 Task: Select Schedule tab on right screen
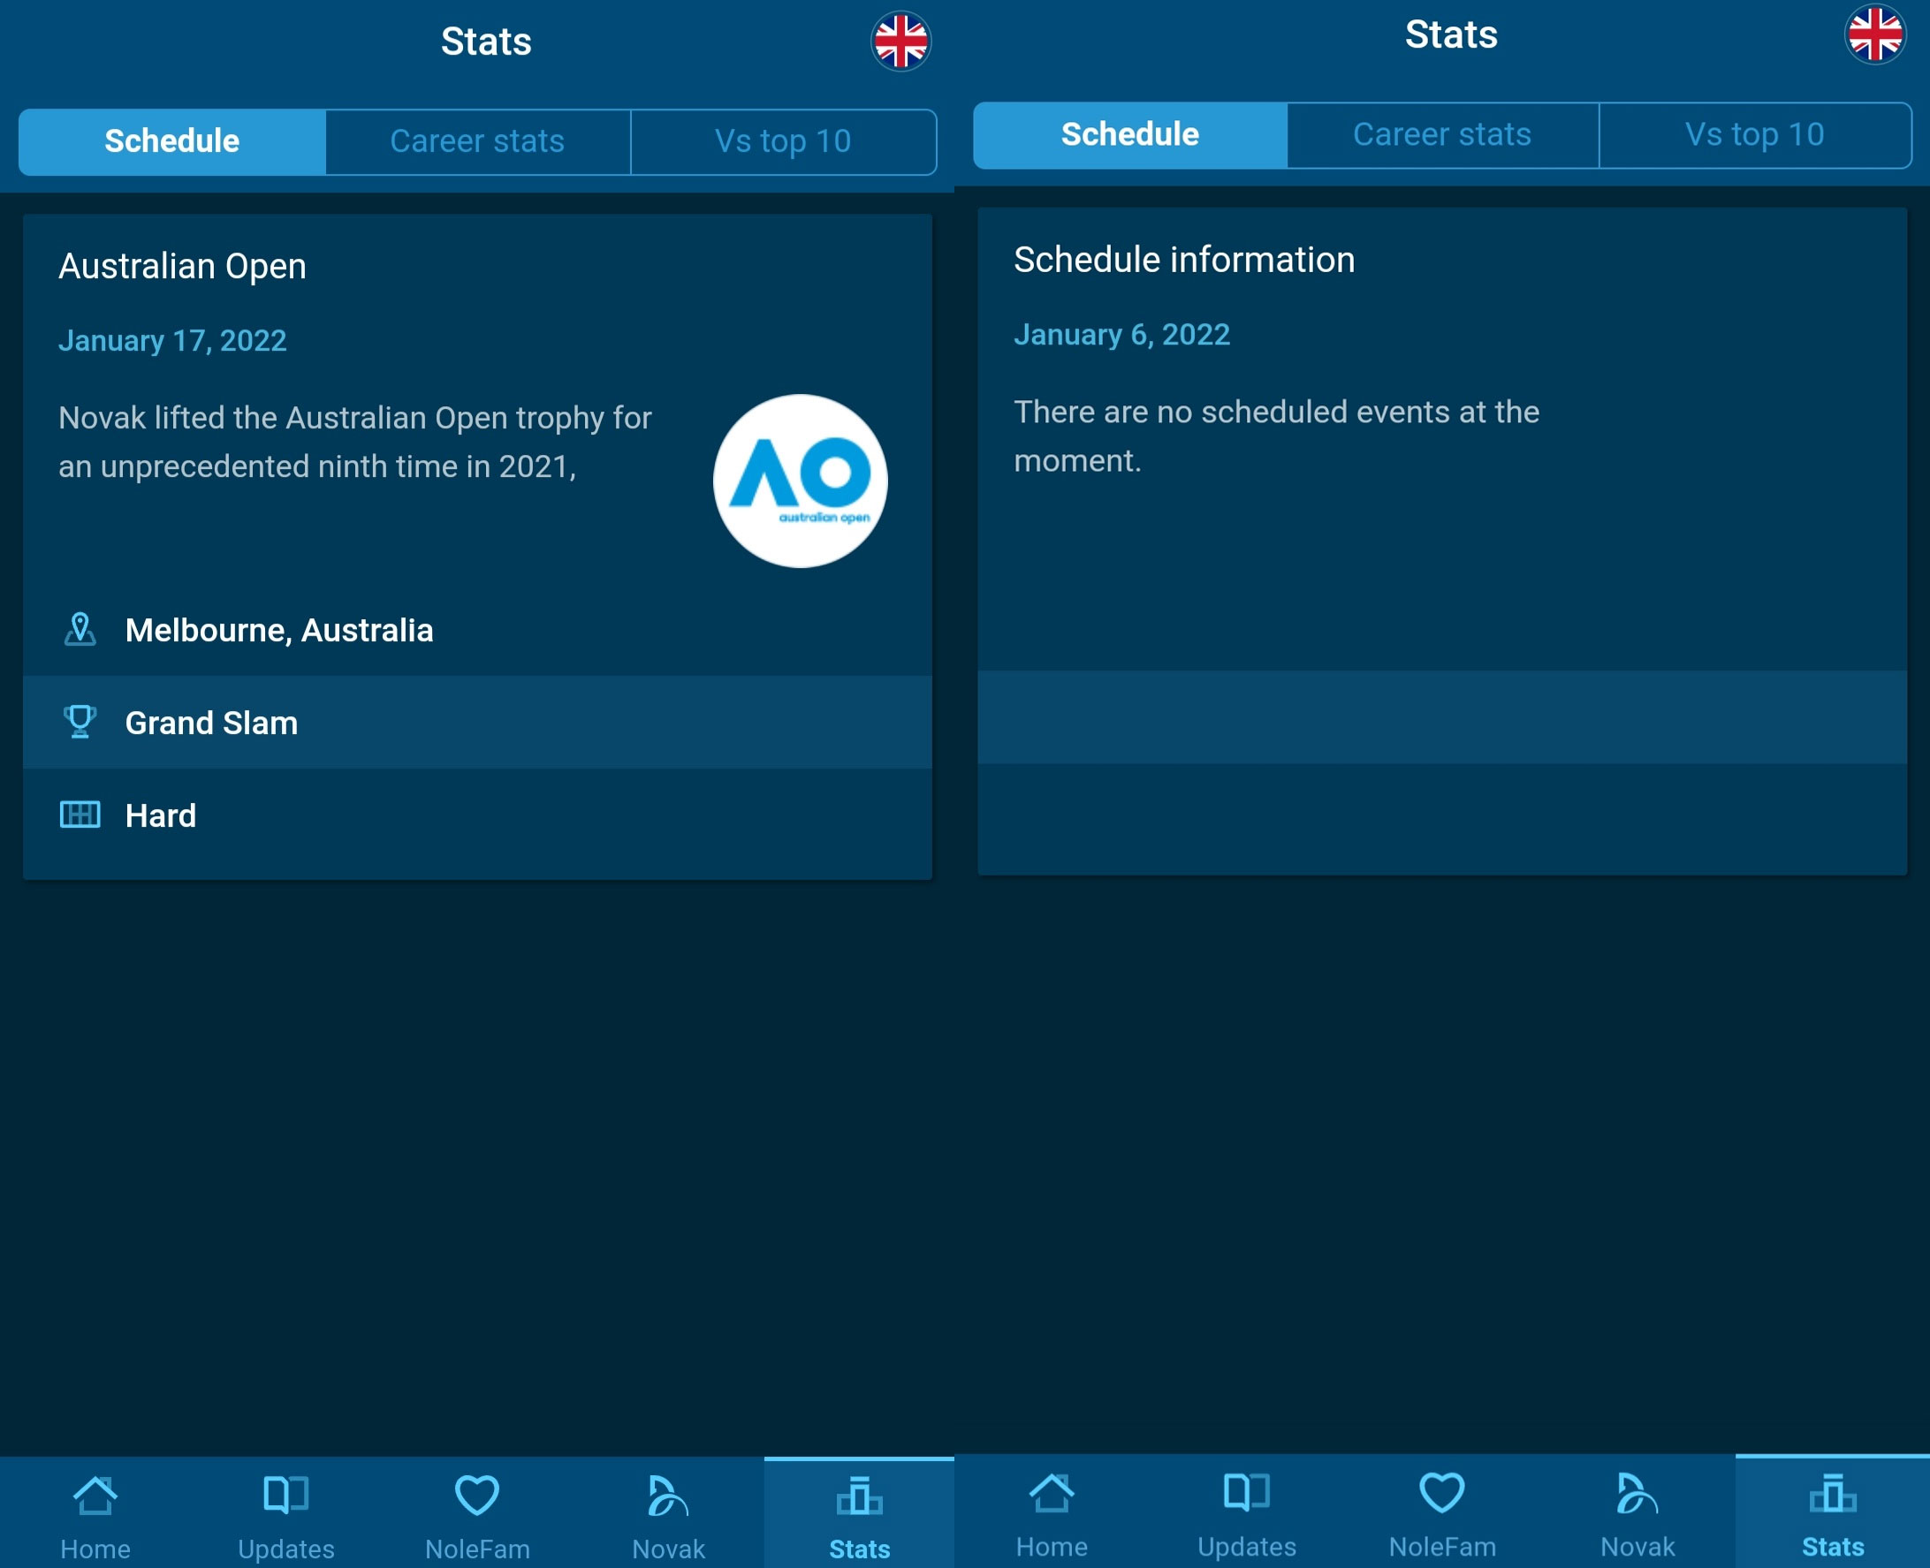coord(1129,134)
